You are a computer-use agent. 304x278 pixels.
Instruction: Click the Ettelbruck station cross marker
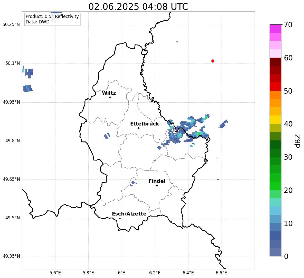(138, 128)
